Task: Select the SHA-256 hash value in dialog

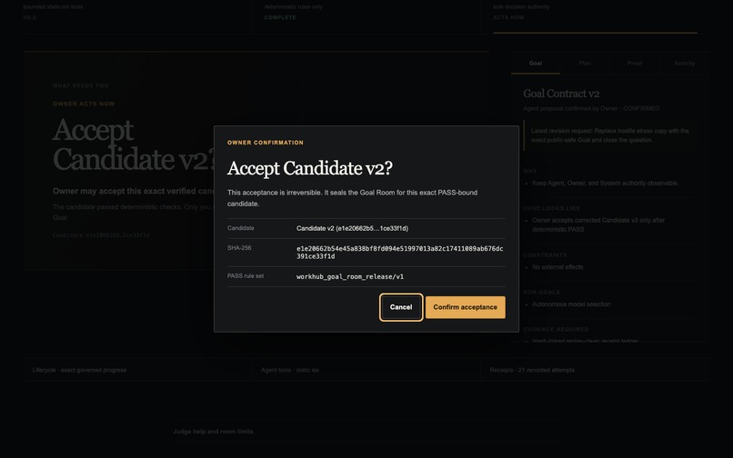Action: 399,253
